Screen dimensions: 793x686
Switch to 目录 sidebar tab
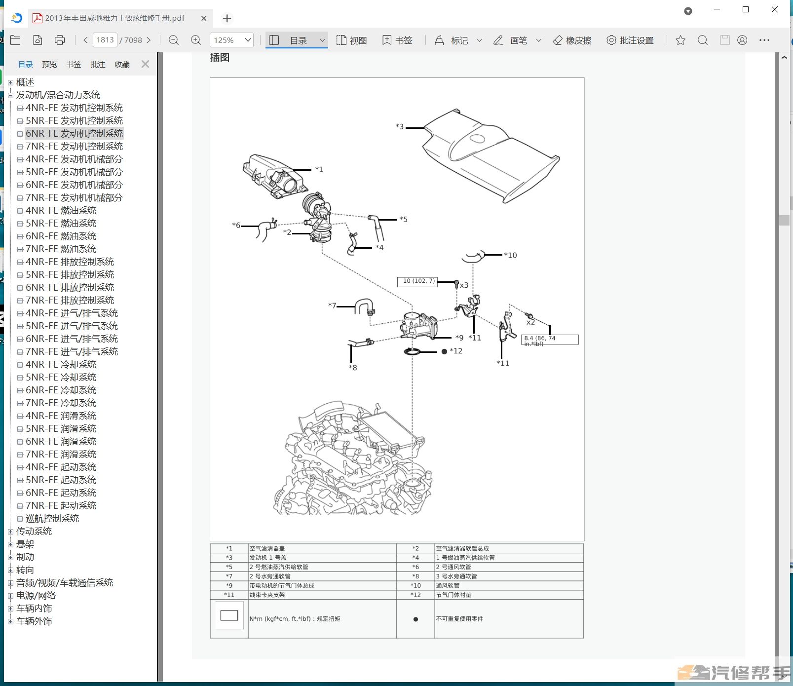(x=26, y=65)
